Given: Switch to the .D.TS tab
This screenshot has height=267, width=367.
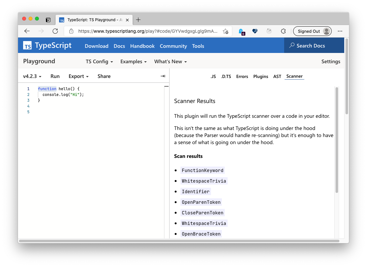Looking at the screenshot, I should coord(226,76).
